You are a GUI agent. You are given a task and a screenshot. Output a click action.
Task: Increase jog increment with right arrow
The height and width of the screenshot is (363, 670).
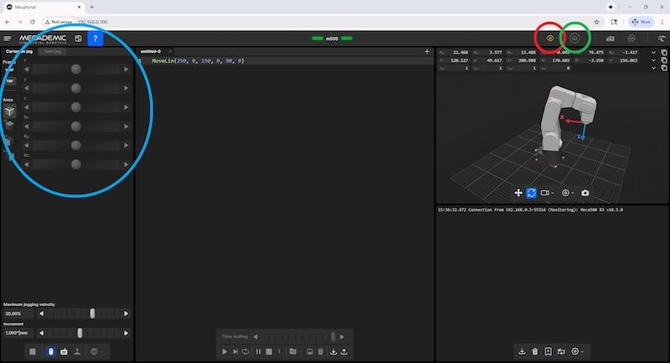click(126, 333)
